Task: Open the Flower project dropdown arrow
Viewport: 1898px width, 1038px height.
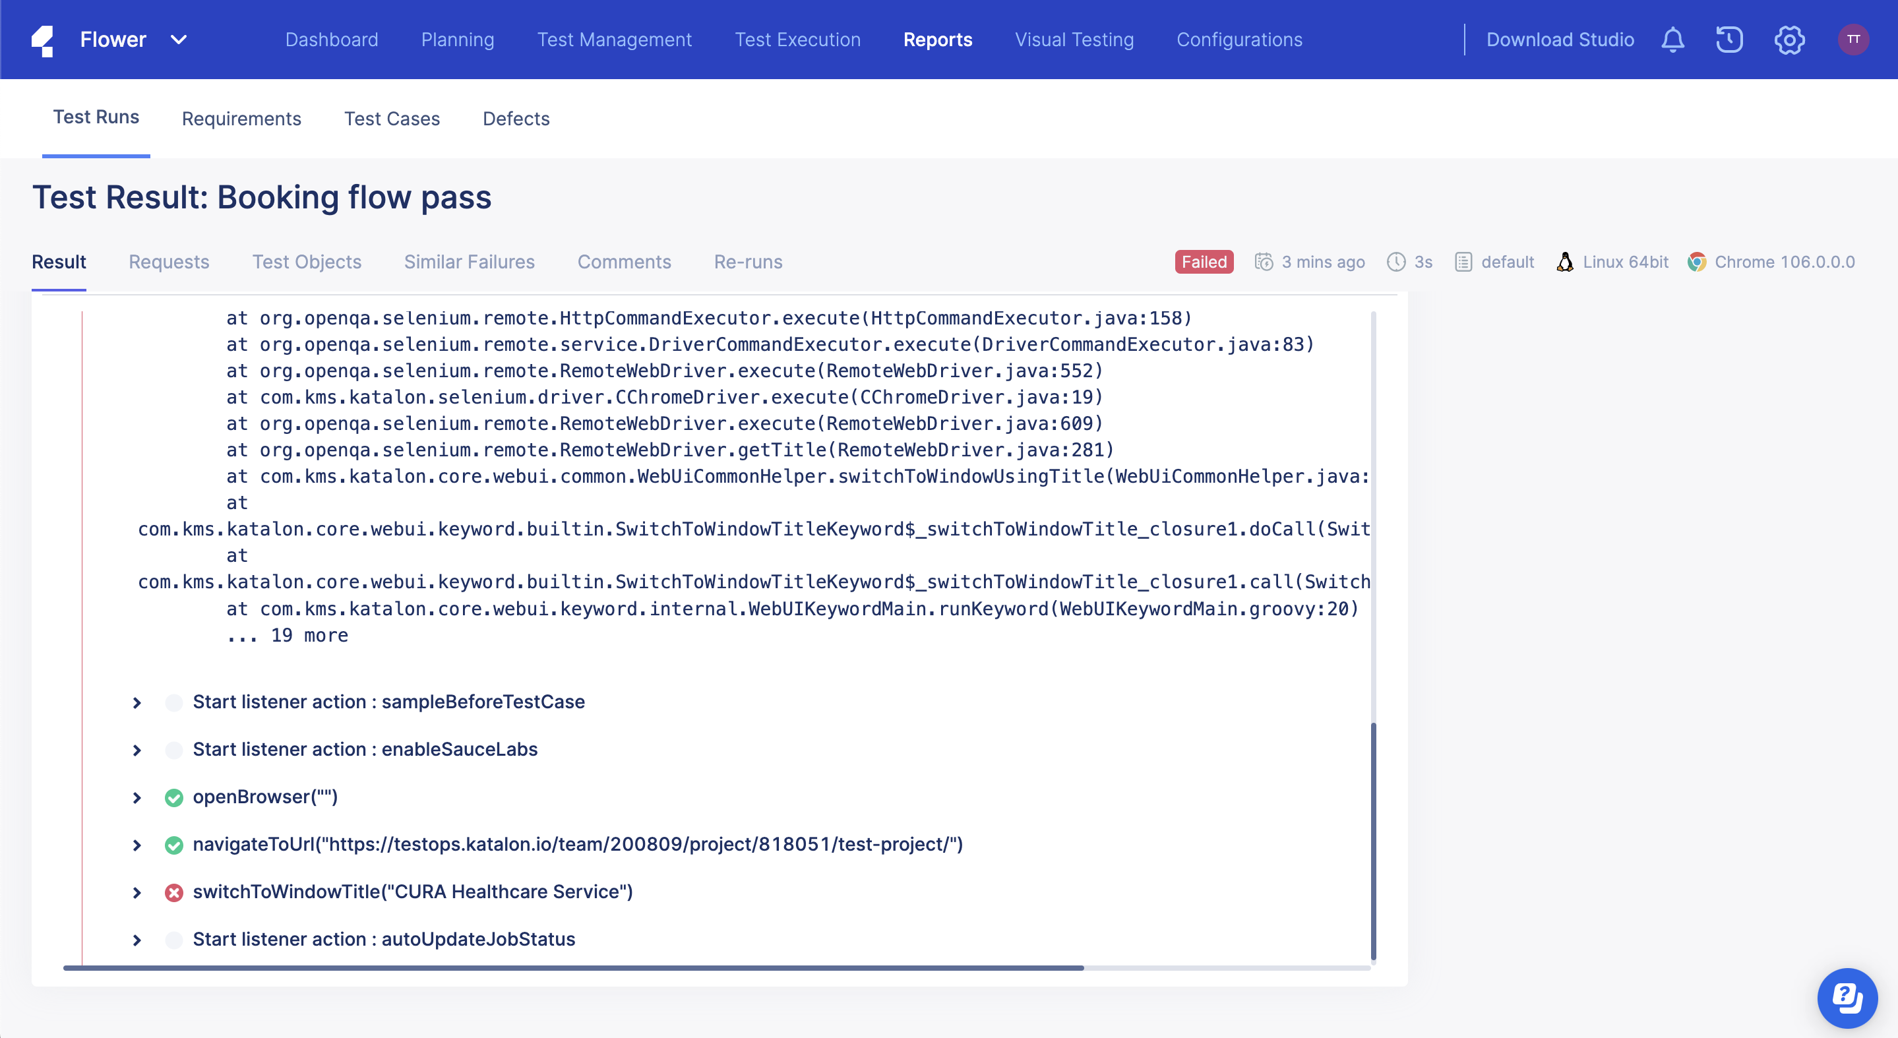Action: click(x=178, y=40)
